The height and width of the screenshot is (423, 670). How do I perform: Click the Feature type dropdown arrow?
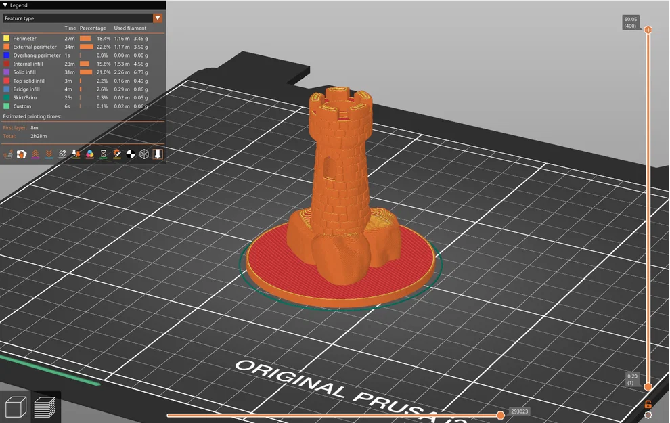158,18
